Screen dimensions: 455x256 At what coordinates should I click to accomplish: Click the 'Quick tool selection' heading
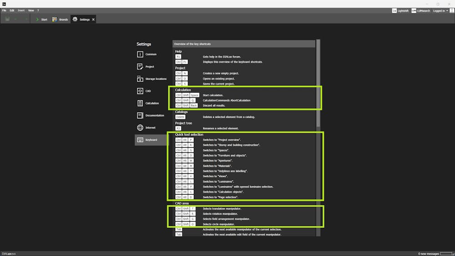[189, 135]
